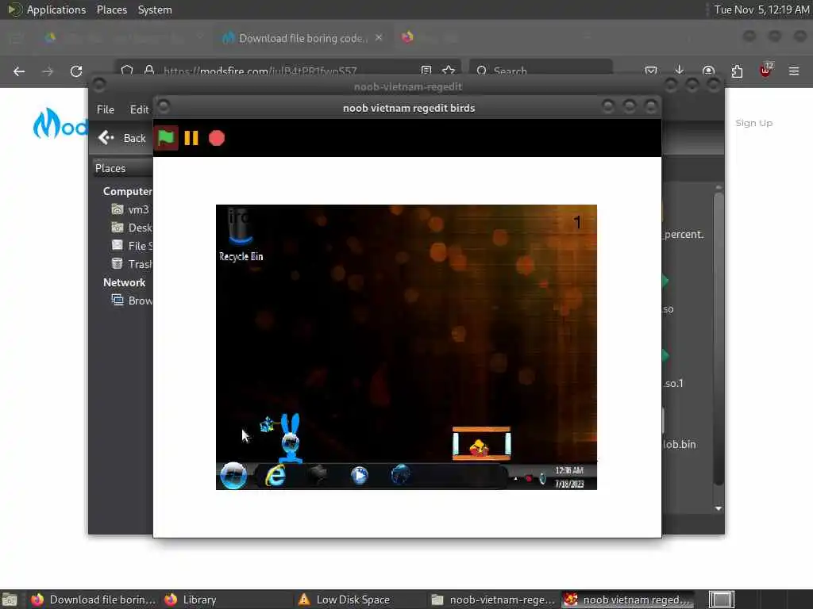
Task: Open Applications menu in top panel
Action: pyautogui.click(x=47, y=10)
